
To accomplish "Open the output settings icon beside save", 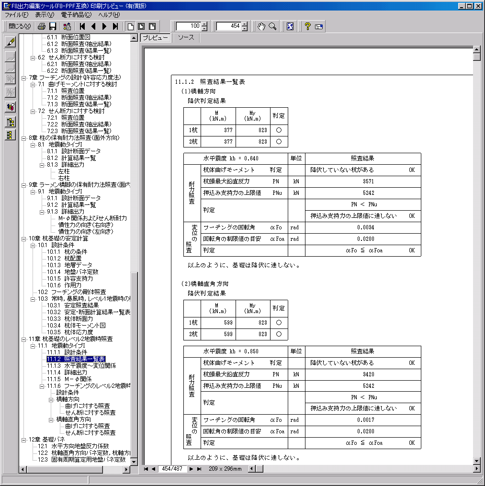I will coord(67,27).
